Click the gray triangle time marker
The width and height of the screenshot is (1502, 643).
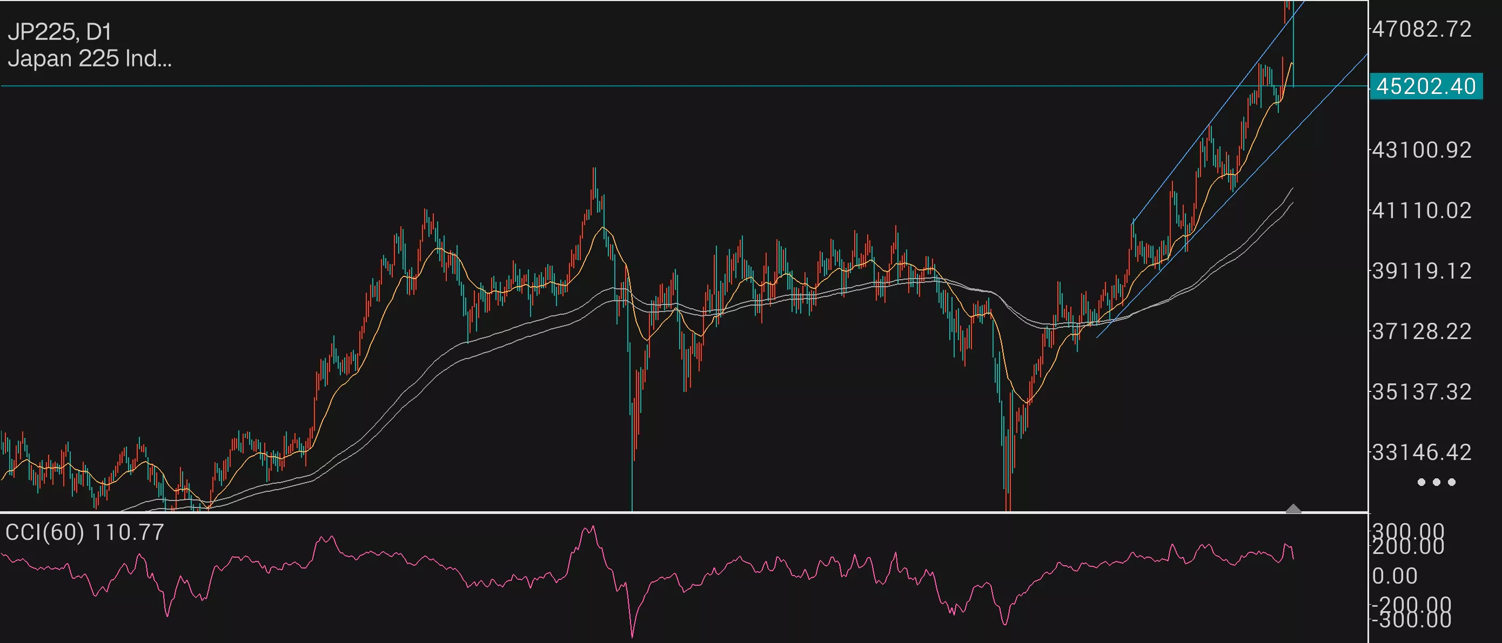tap(1293, 509)
